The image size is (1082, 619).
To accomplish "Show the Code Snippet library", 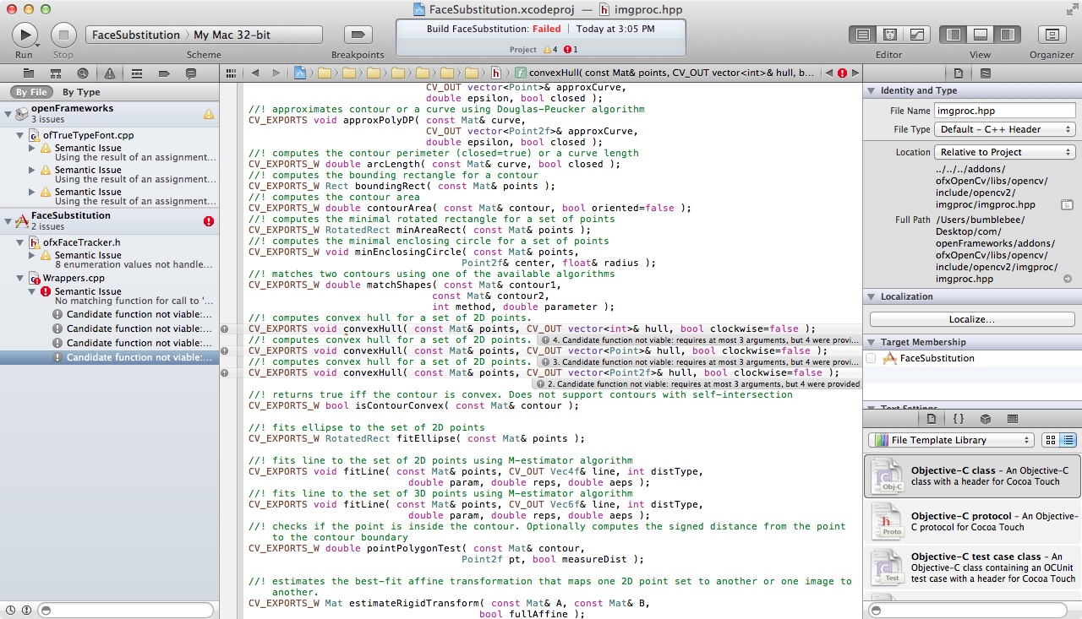I will [x=959, y=419].
